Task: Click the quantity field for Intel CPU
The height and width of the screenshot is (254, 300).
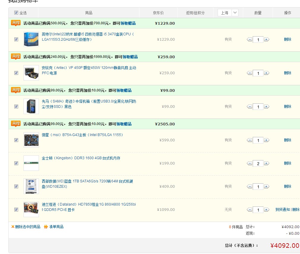Action: [258, 40]
